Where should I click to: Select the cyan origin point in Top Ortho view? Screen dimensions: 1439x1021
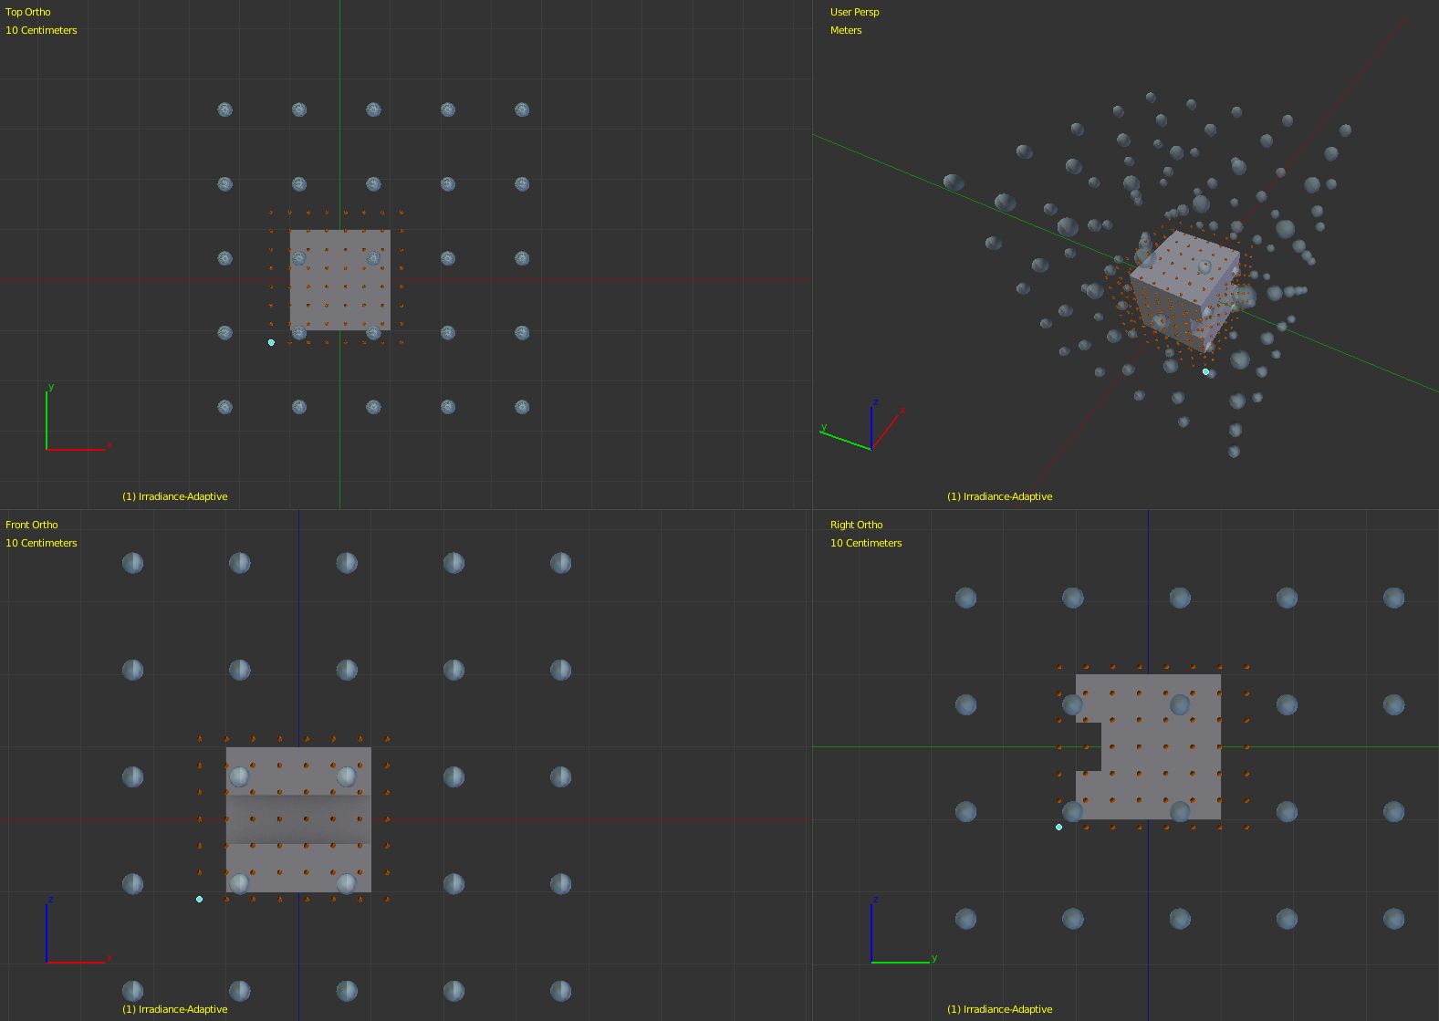271,342
